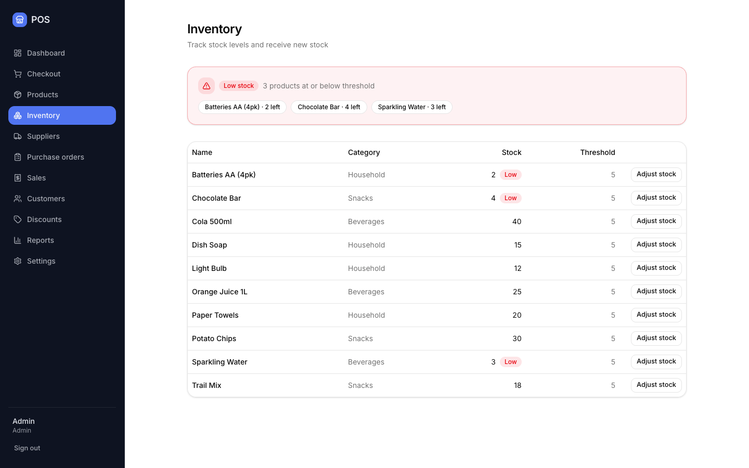Adjust stock for Paper Towels
Image resolution: width=749 pixels, height=468 pixels.
tap(656, 315)
